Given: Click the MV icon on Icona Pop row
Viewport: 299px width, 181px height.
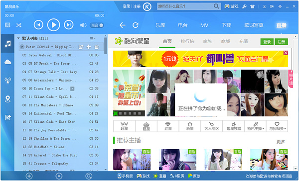Looking at the screenshot, I should click(x=72, y=89).
